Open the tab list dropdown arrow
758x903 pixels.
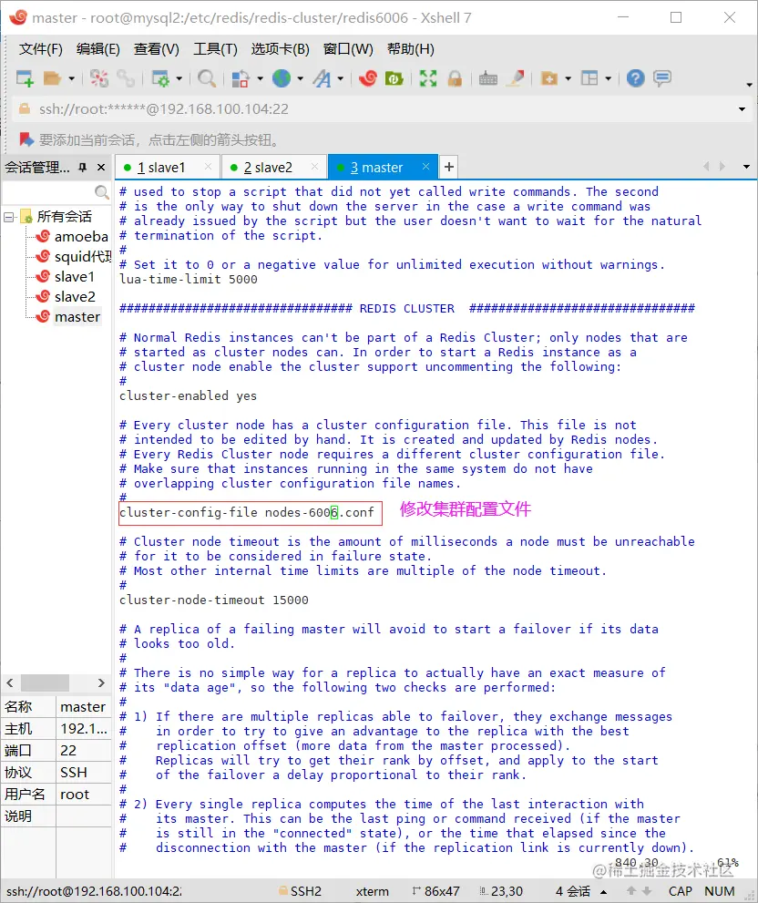coord(746,167)
